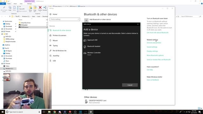Select DESKTOP device under Other devices
This screenshot has height=114, width=203.
[96, 101]
